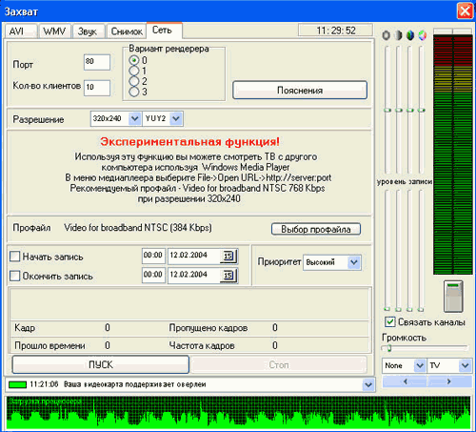Select renderer variant 2
476x432 pixels.
(x=134, y=81)
